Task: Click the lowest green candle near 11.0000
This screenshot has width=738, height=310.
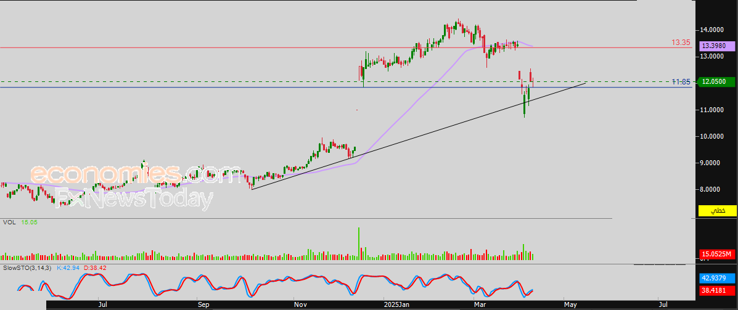Action: pos(525,104)
